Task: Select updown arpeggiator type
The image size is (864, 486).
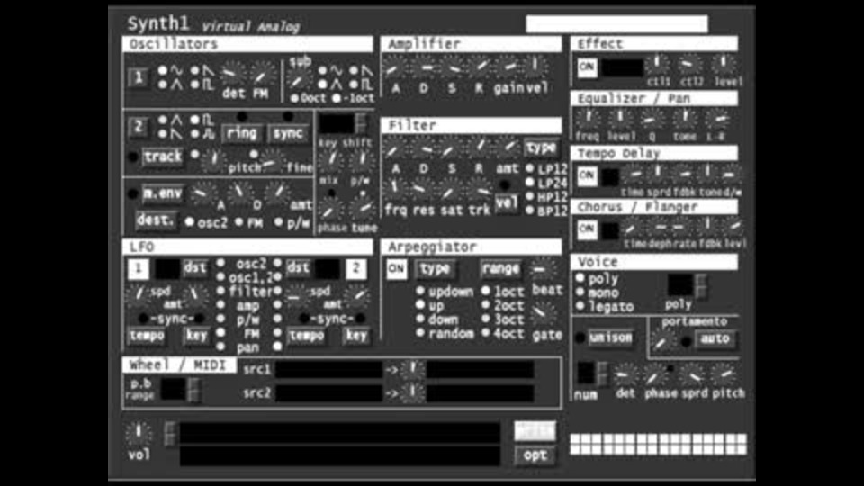Action: (420, 291)
